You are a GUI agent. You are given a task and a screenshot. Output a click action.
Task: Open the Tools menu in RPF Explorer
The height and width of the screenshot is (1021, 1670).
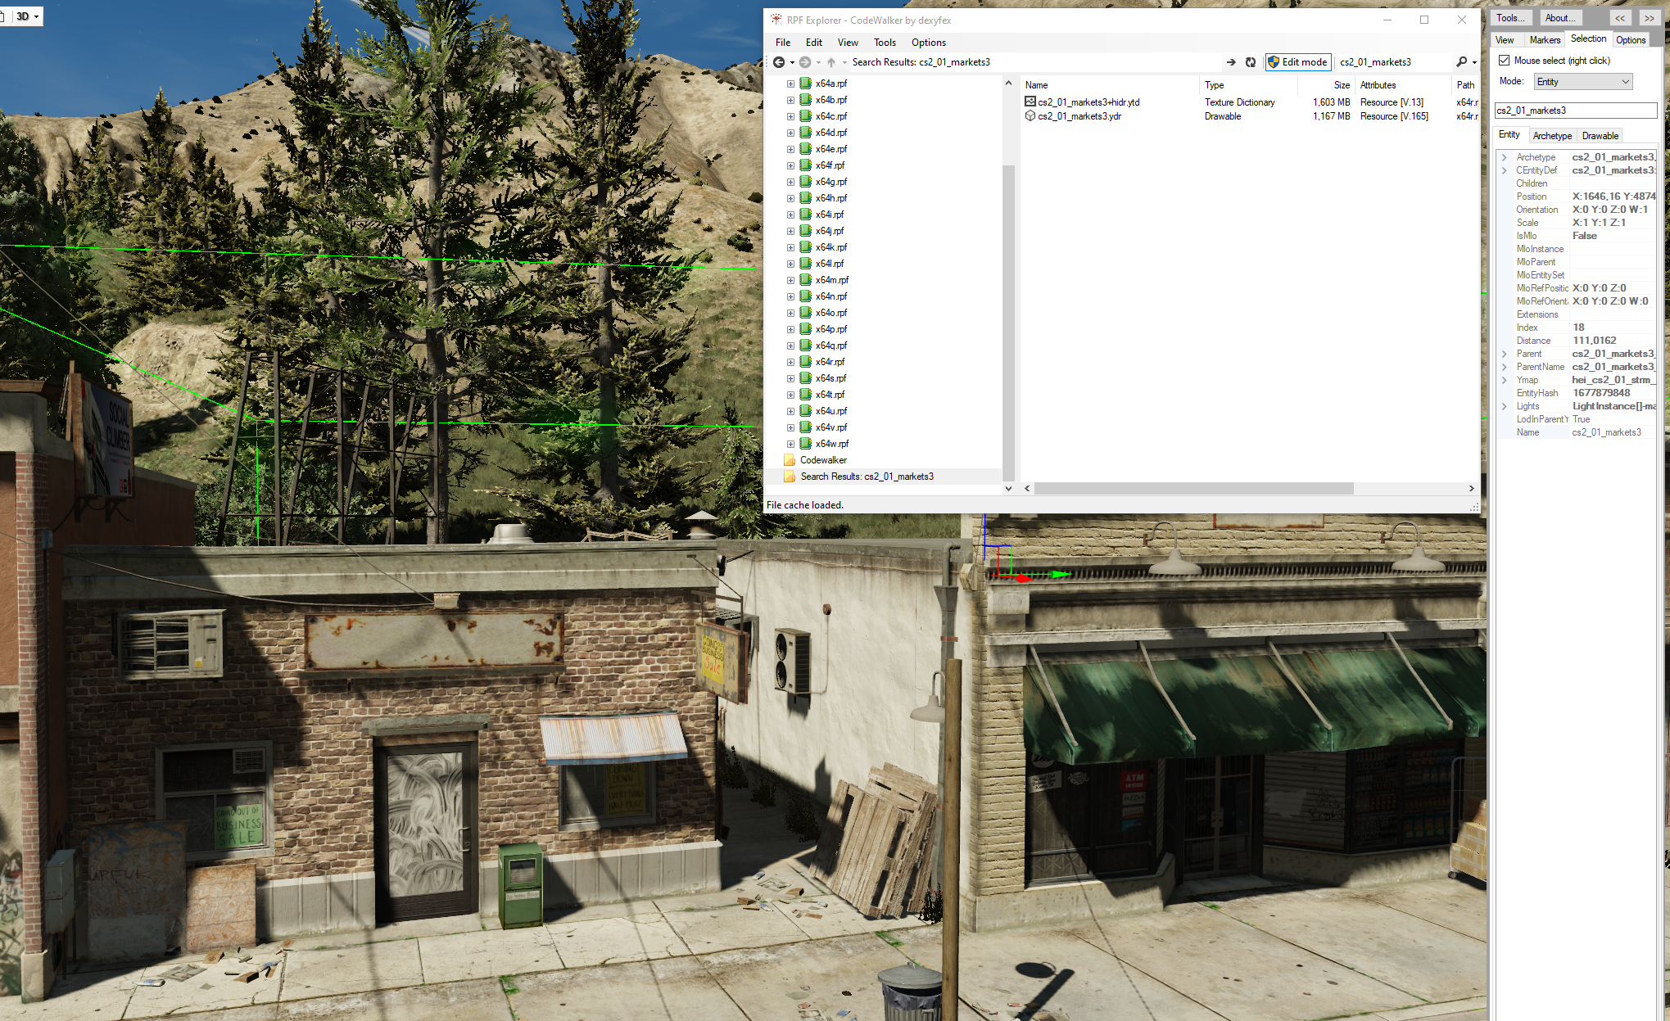[x=885, y=43]
